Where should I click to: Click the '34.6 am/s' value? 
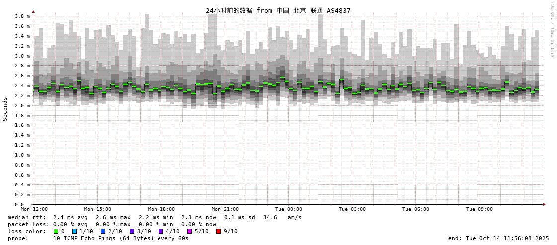[x=282, y=217]
